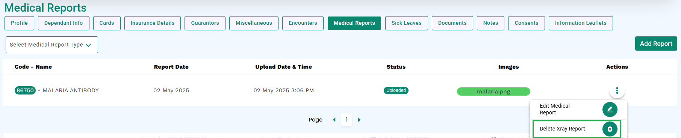Viewport: 681px width, 138px height.
Task: Expand Select Medical Report Type dropdown
Action: (x=52, y=45)
